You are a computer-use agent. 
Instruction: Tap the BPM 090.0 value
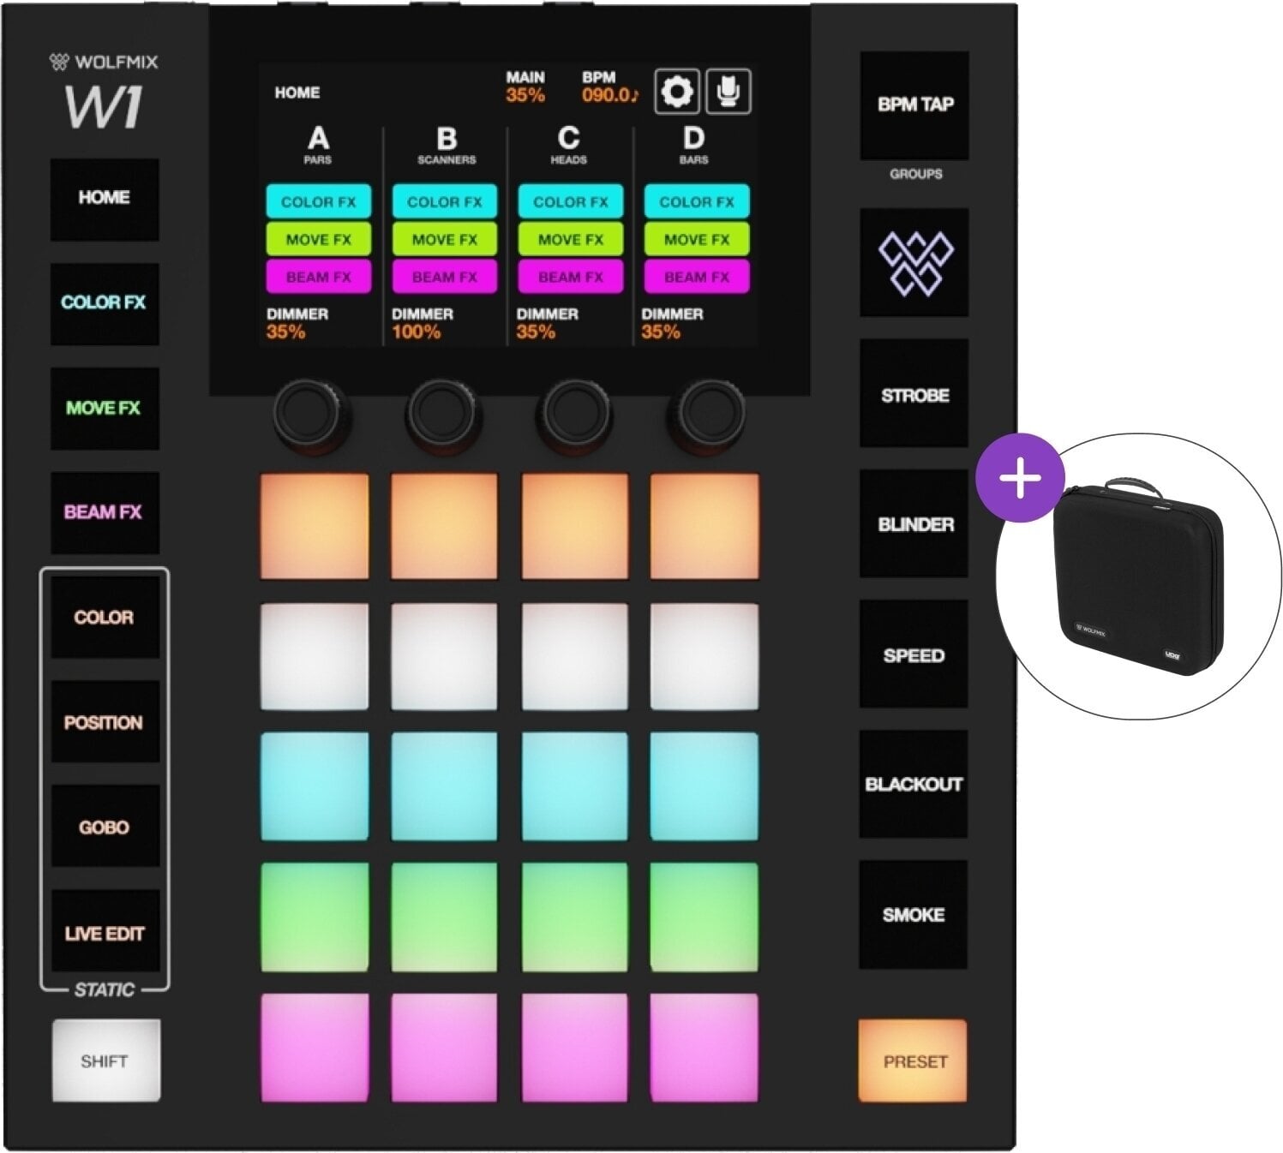610,95
